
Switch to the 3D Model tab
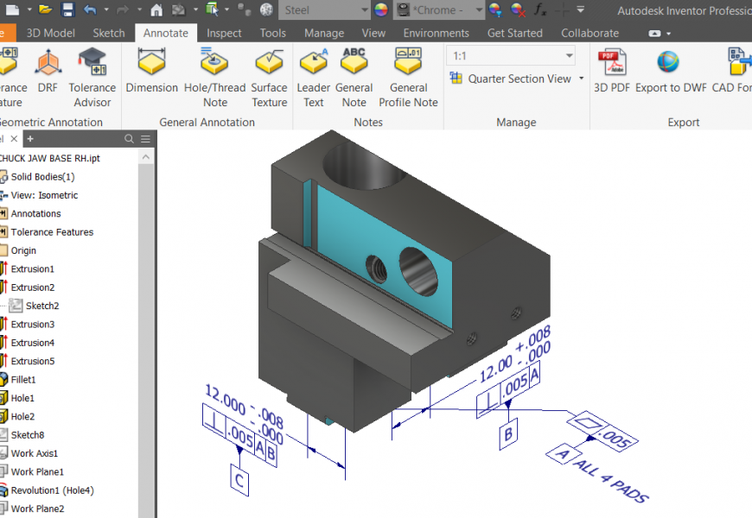click(x=50, y=33)
